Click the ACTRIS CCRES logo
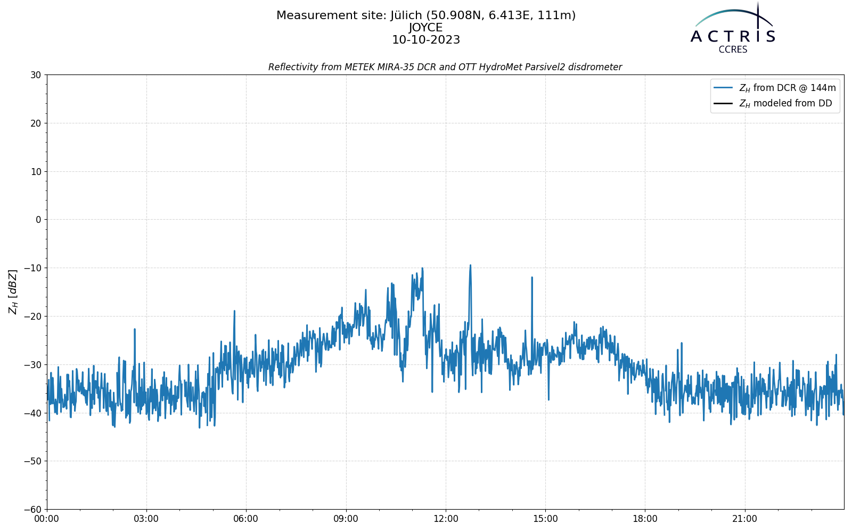The width and height of the screenshot is (852, 532). tap(733, 28)
